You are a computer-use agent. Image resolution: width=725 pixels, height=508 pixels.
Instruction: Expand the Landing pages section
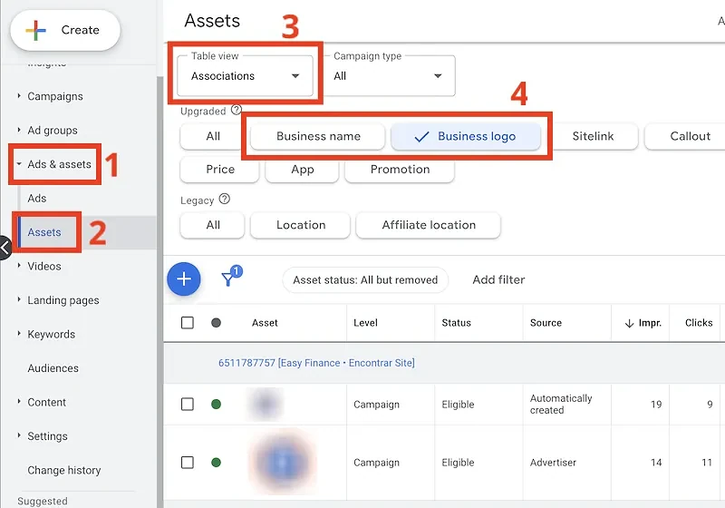19,299
